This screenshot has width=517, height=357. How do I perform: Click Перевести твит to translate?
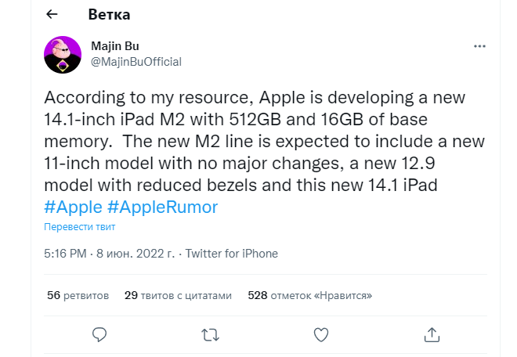[79, 227]
